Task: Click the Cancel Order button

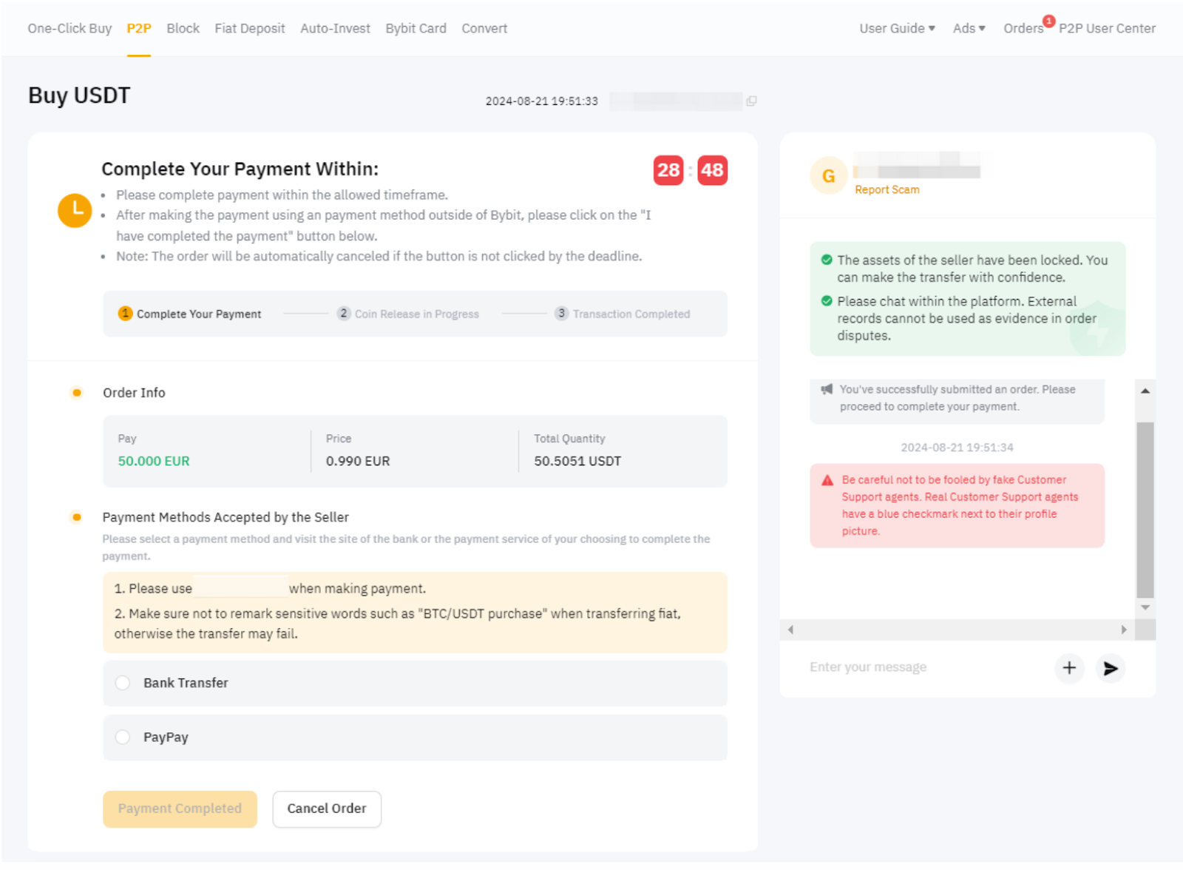Action: pos(326,809)
